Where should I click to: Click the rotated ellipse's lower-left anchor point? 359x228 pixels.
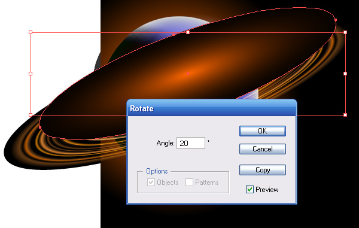click(x=40, y=127)
